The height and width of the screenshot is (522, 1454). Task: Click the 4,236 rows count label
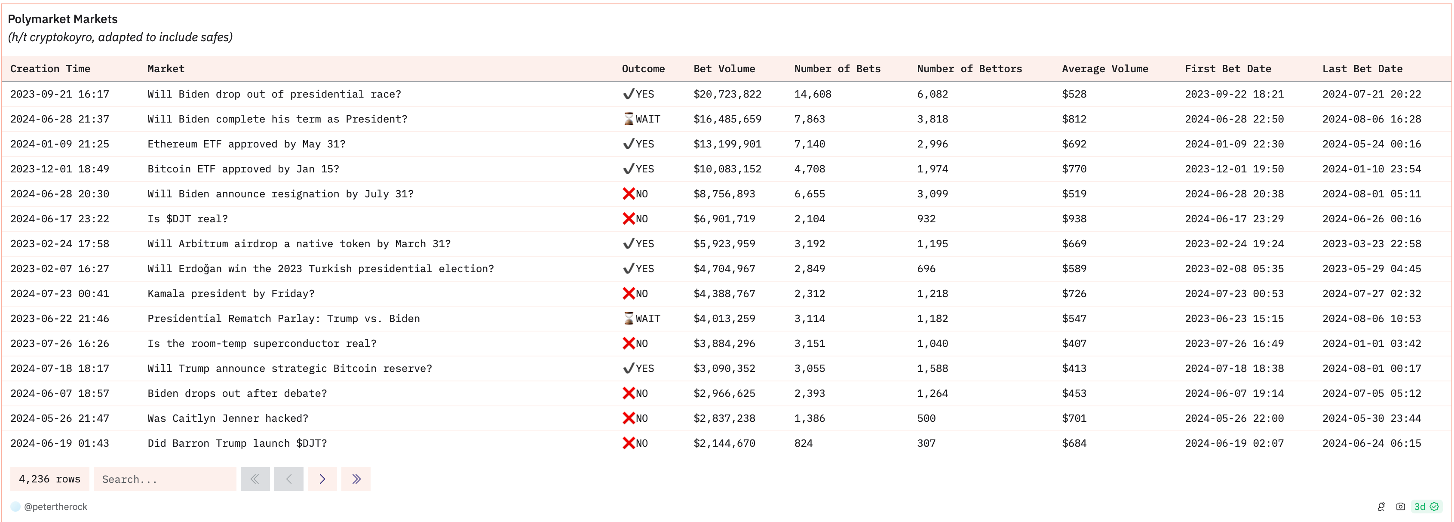pyautogui.click(x=50, y=479)
